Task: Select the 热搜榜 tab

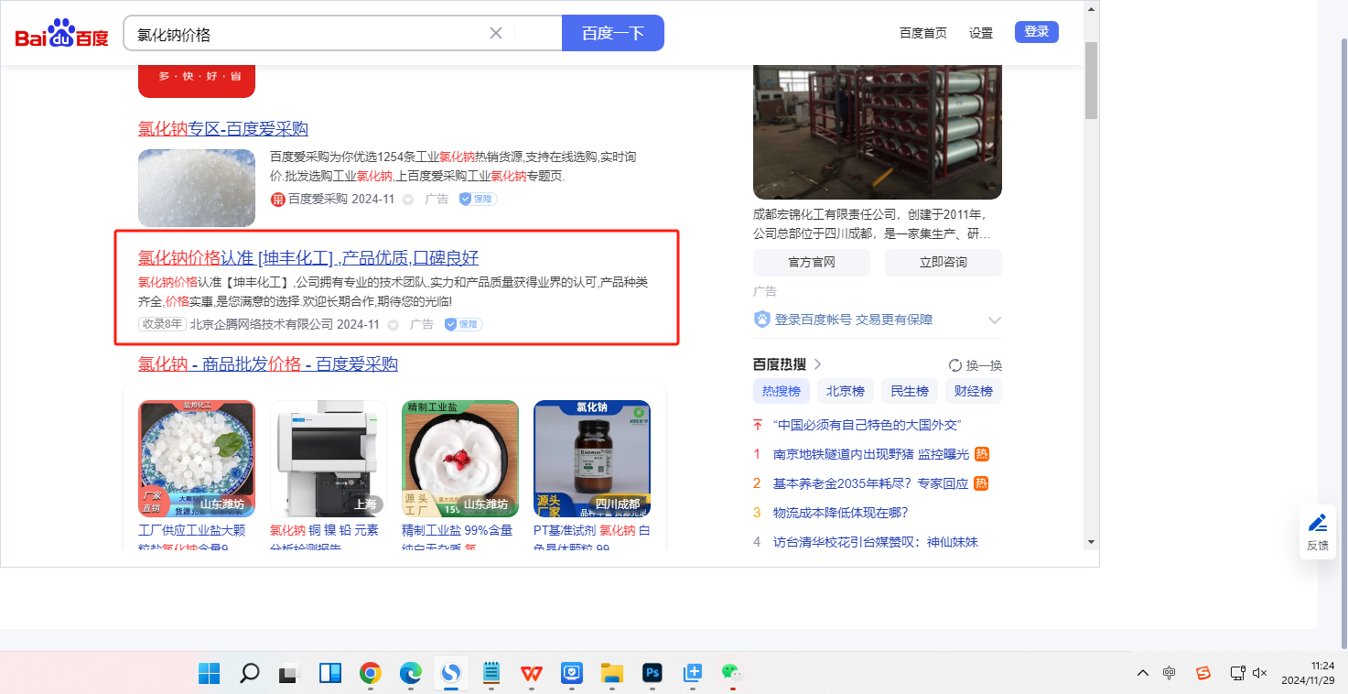Action: pos(782,391)
